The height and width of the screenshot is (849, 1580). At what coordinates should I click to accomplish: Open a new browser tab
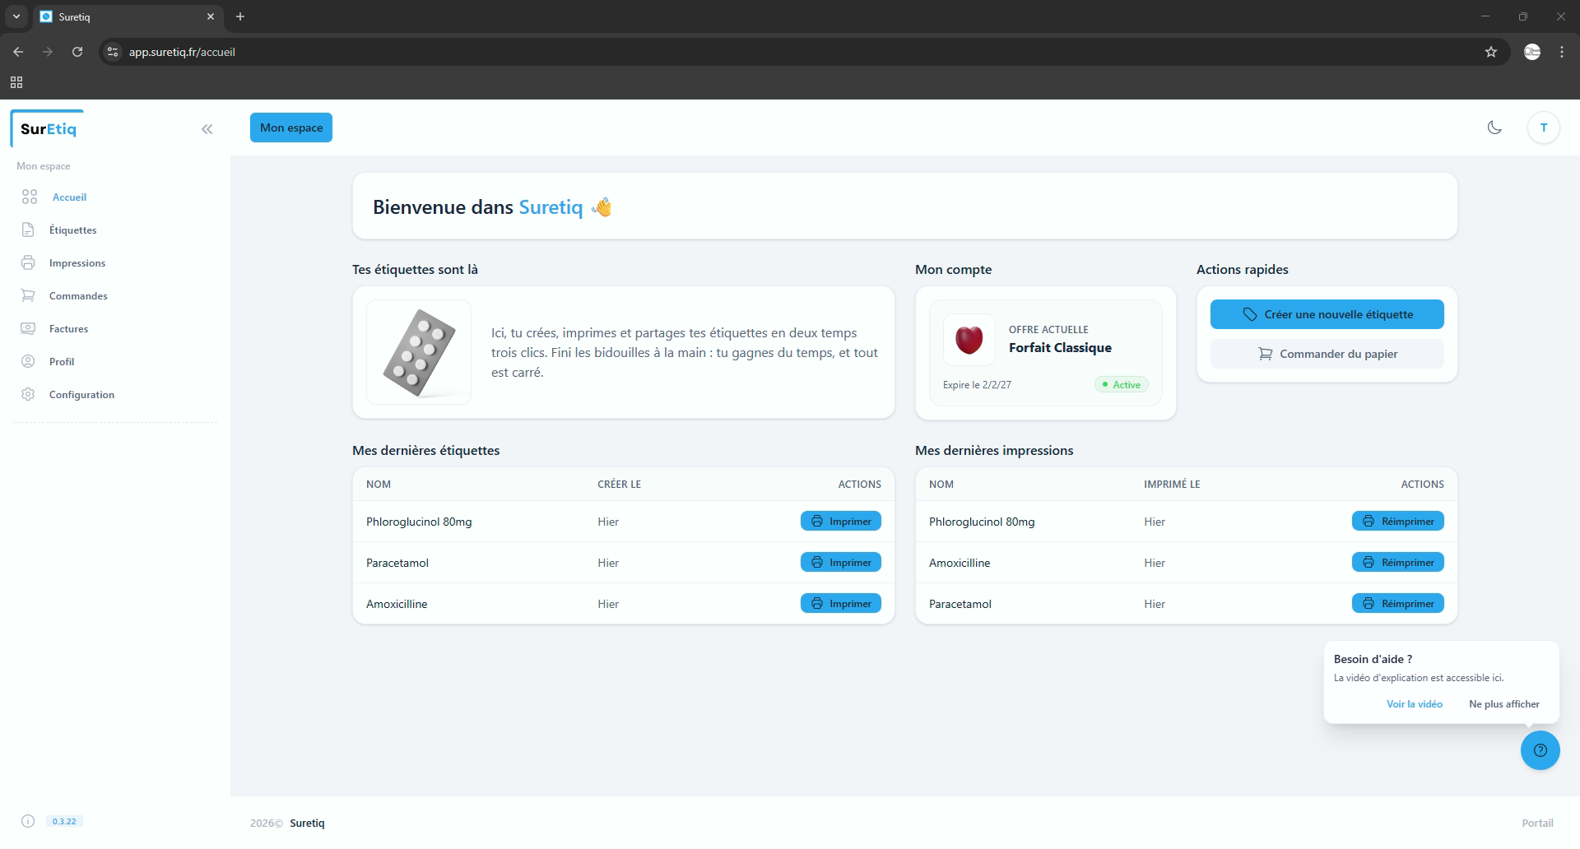(x=240, y=16)
